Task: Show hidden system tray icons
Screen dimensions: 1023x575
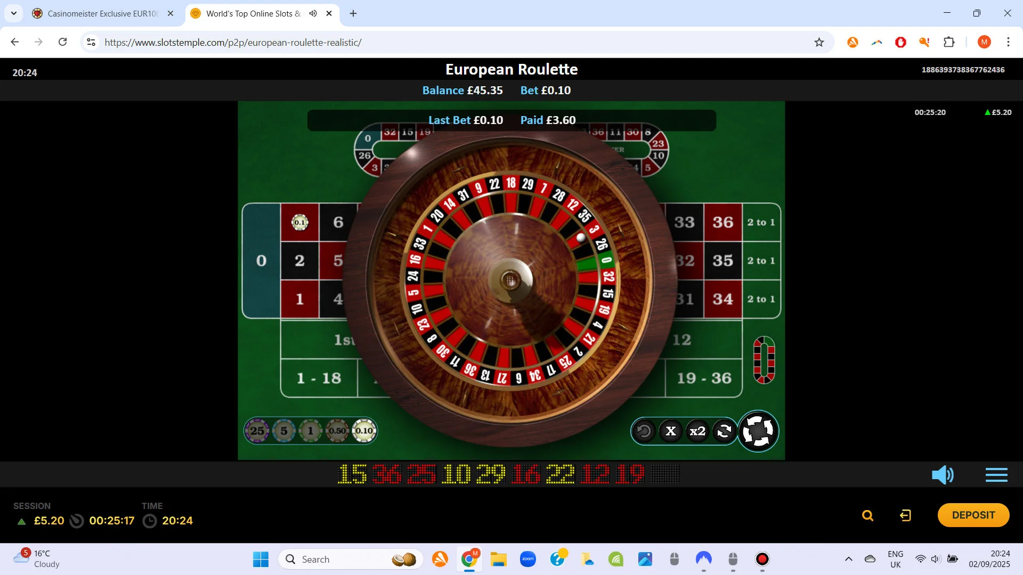Action: click(849, 559)
